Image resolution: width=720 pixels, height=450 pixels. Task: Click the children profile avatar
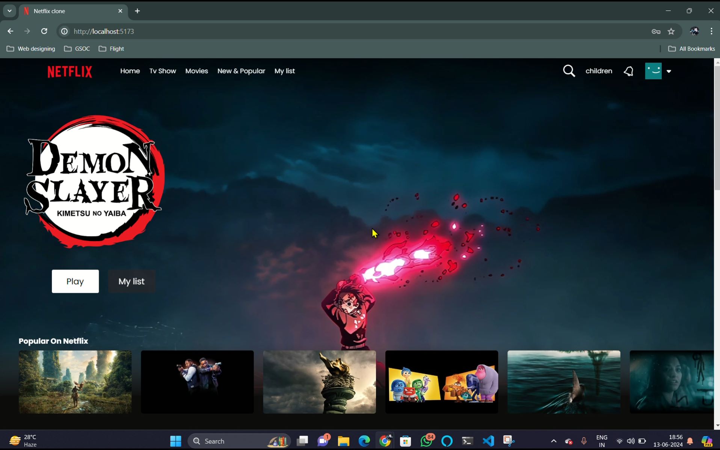[x=654, y=71]
